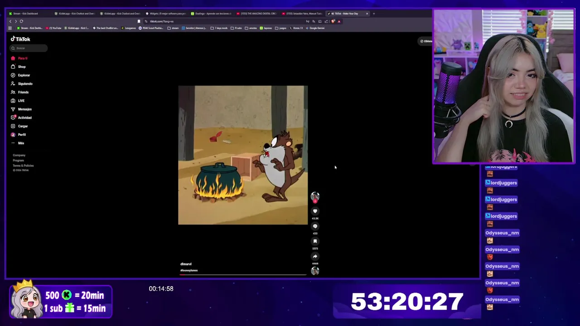Open Mensajes inbox
580x326 pixels.
21,109
